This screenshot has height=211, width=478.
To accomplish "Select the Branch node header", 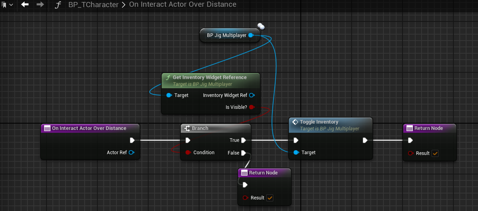I will tap(216, 128).
